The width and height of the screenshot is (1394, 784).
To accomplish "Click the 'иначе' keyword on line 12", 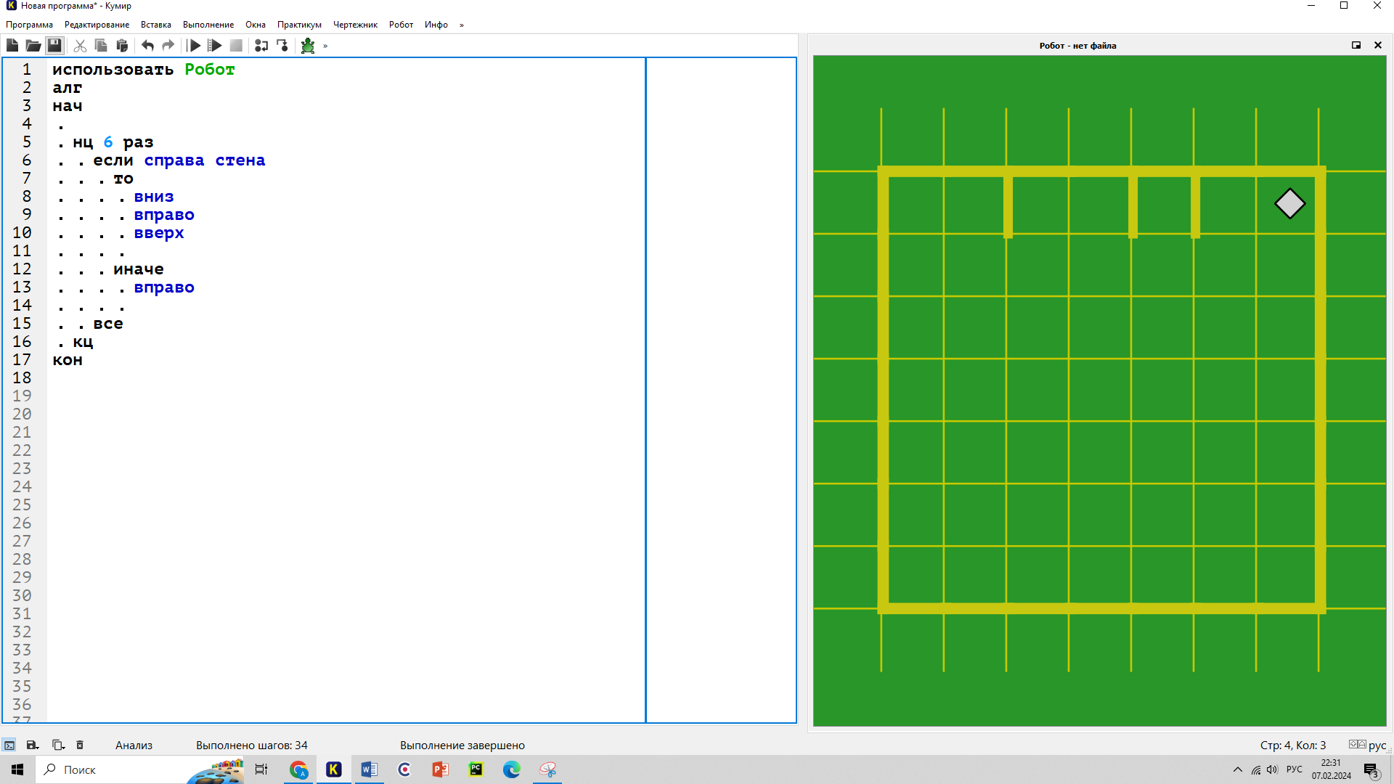I will [139, 269].
